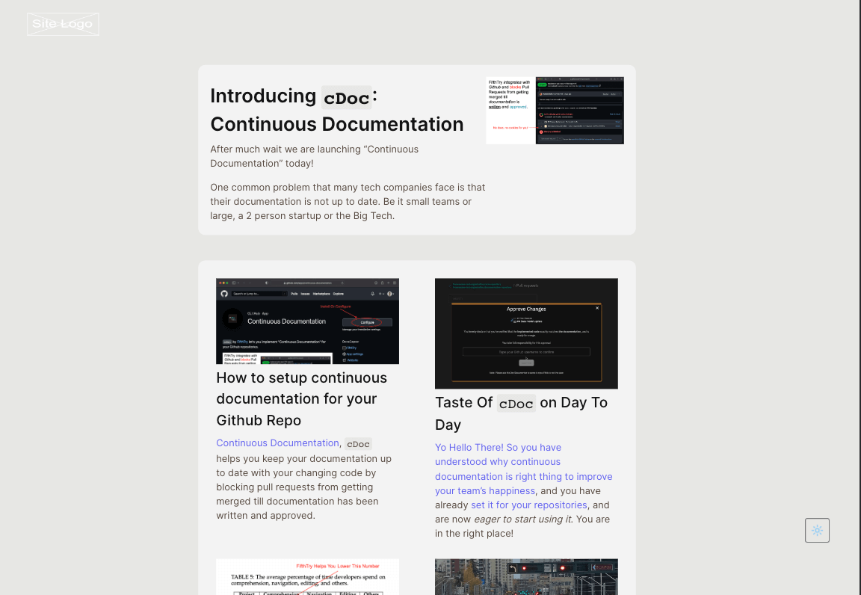Select the paragraph starting 'One common problem'
The image size is (861, 595).
point(348,202)
